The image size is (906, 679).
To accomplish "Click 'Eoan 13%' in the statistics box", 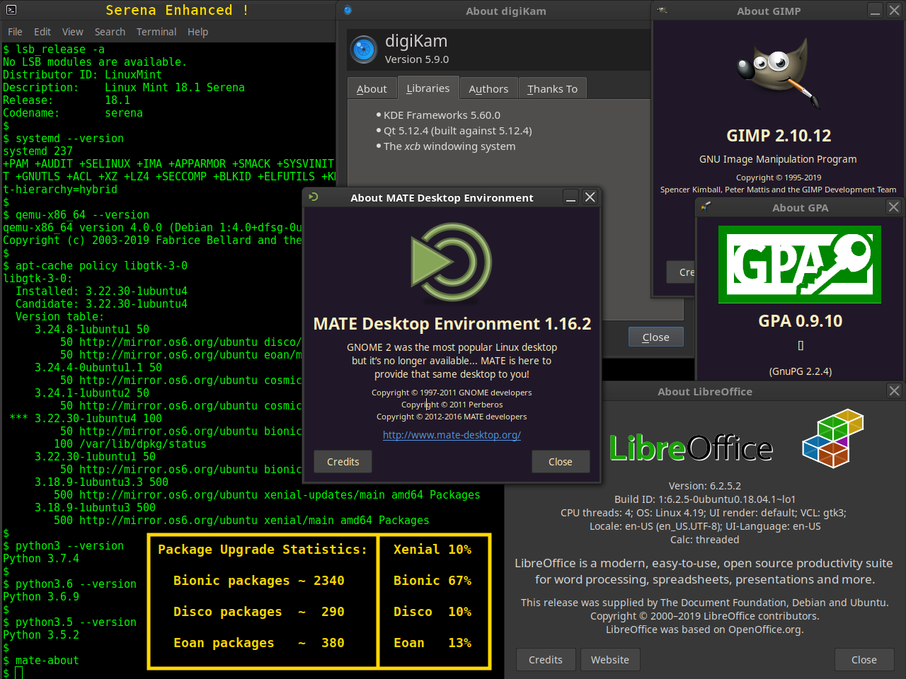I will (432, 642).
